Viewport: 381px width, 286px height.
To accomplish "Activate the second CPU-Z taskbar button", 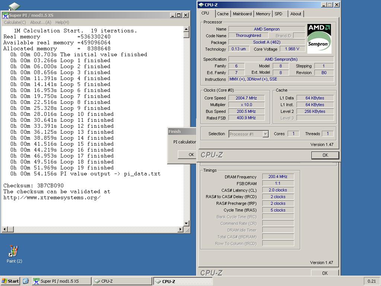I will [x=183, y=281].
